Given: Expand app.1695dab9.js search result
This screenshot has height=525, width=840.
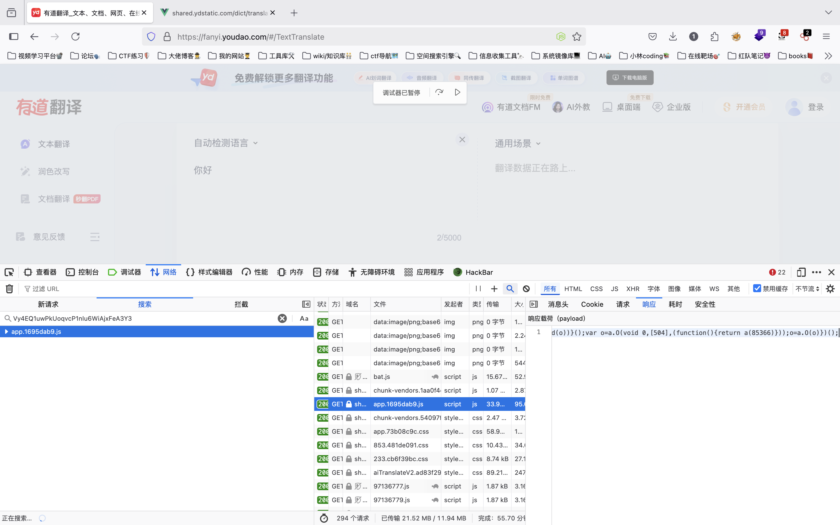Looking at the screenshot, I should point(6,332).
